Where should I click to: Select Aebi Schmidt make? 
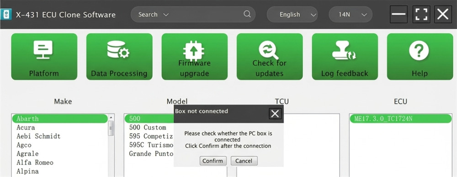pos(60,136)
